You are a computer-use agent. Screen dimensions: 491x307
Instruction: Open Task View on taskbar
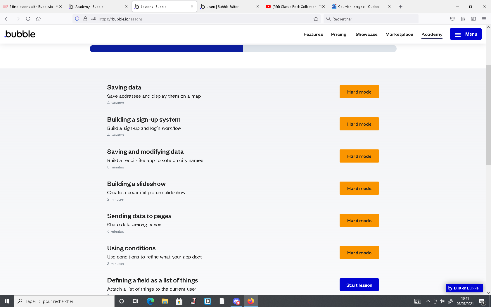[x=136, y=301]
